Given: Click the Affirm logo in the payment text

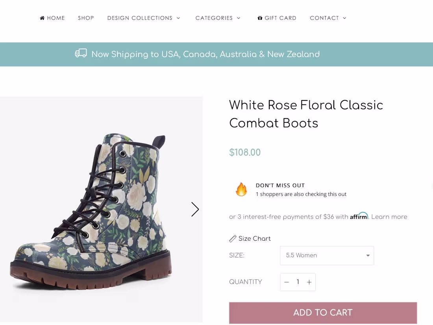Looking at the screenshot, I should pos(359,216).
